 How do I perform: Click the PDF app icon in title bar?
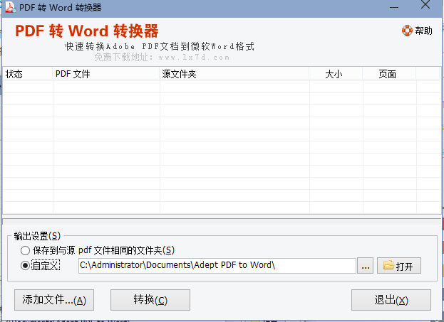(x=11, y=7)
